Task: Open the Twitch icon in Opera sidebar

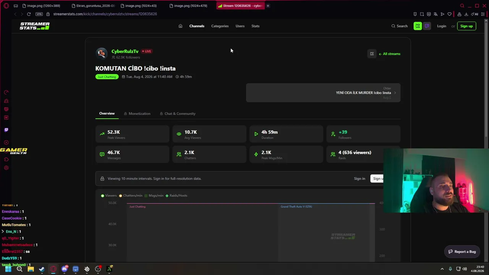Action: [x=6, y=130]
